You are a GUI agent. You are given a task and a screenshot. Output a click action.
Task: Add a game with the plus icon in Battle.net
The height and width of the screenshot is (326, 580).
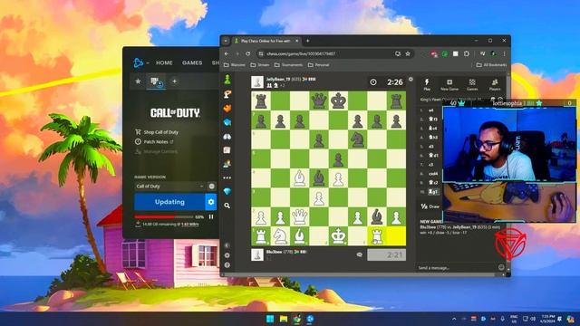click(174, 81)
